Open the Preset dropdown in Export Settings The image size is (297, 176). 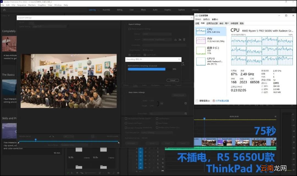tap(157, 40)
